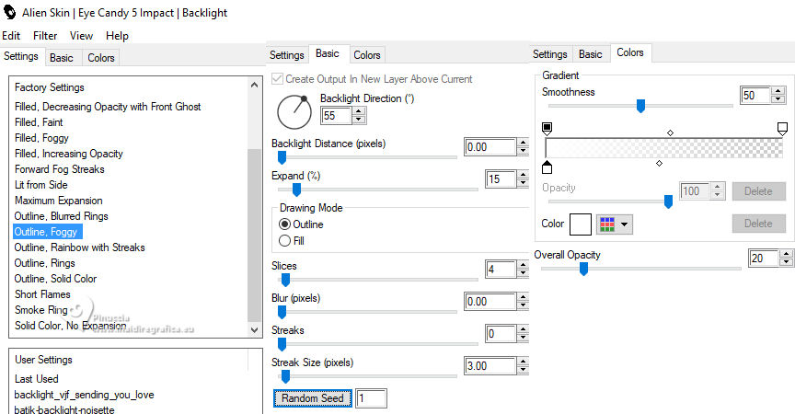
Task: Click the Backlight Direction dial
Action: coord(294,110)
